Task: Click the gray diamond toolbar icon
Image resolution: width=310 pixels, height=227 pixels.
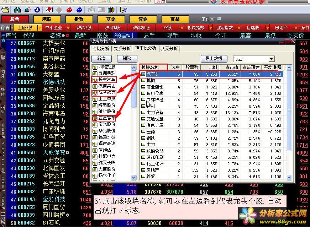Action: 59,10
